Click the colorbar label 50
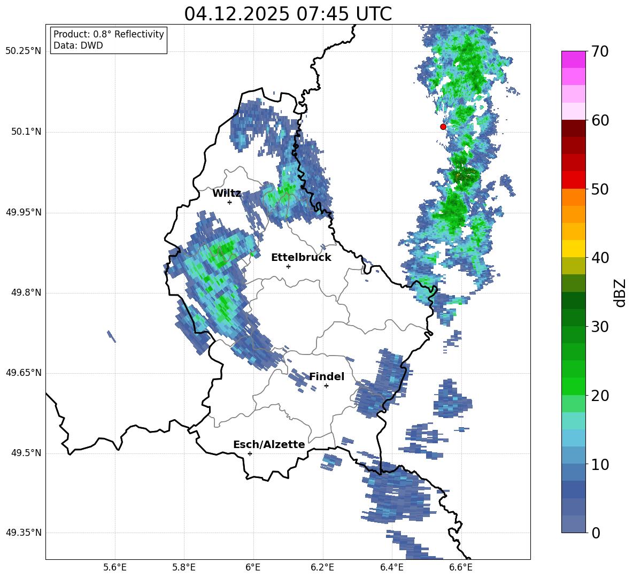633x578 pixels. click(600, 189)
